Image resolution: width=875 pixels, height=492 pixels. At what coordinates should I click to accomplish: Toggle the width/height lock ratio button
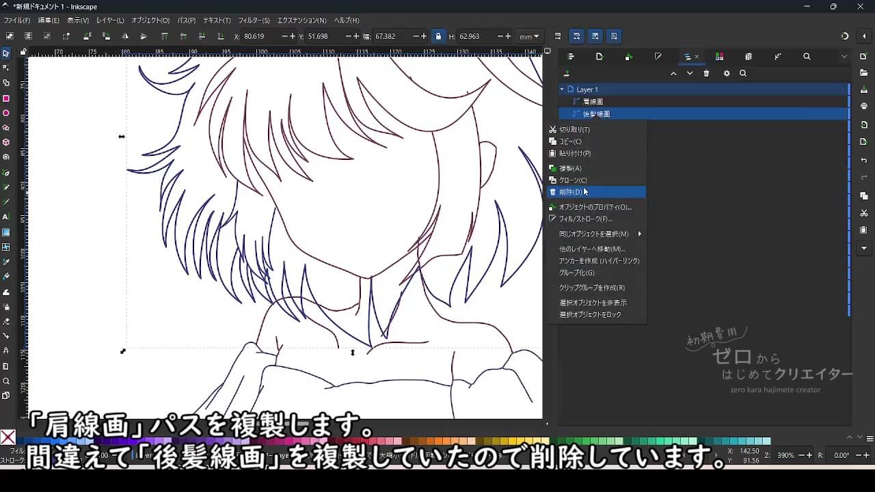tap(438, 36)
